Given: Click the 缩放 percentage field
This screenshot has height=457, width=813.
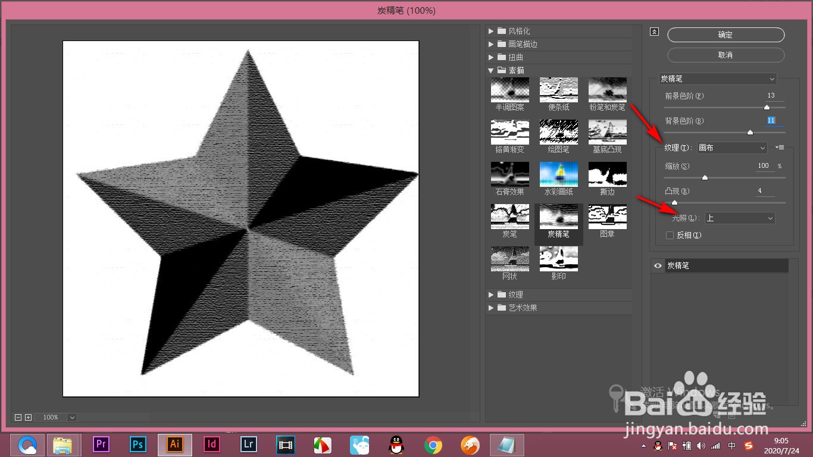Looking at the screenshot, I should point(764,166).
